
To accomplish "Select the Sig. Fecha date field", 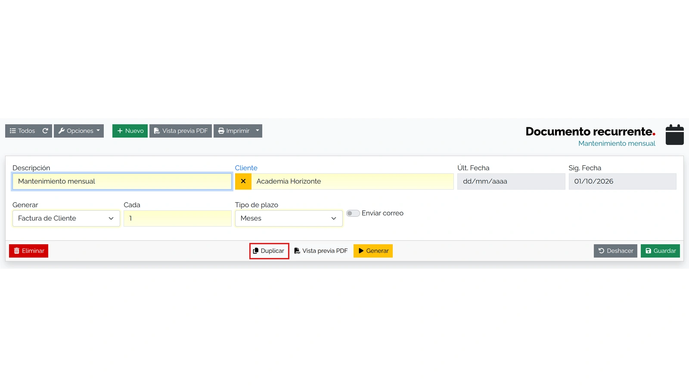I will coord(622,181).
